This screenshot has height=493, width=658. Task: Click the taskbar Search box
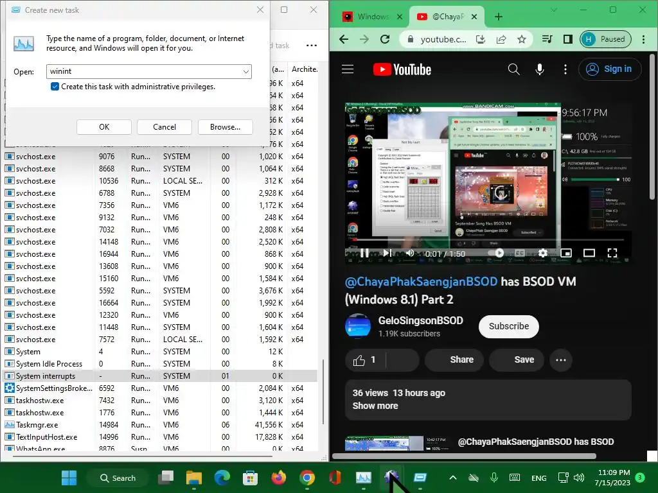[118, 478]
